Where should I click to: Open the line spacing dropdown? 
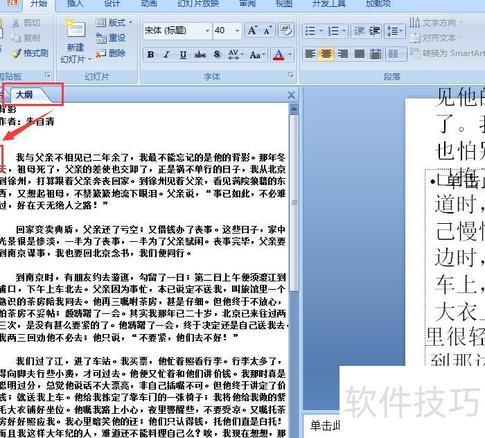click(395, 30)
